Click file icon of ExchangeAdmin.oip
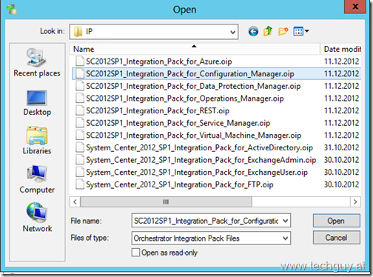Image resolution: width=373 pixels, height=277 pixels. 80,160
